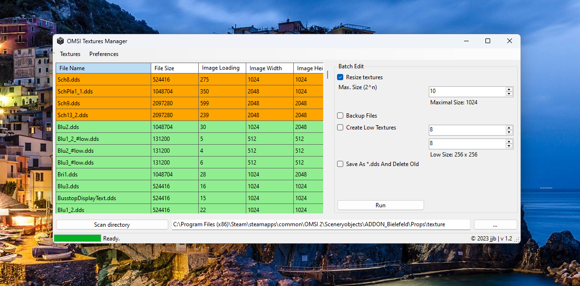580x286 pixels.
Task: Decrease Max. Size value with down arrow
Action: 509,94
